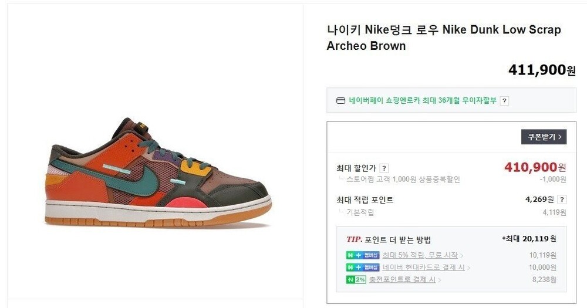The image size is (587, 308).
Task: Click the N+ 멤버십 badge before 최대 5% 적립
Action: point(362,255)
